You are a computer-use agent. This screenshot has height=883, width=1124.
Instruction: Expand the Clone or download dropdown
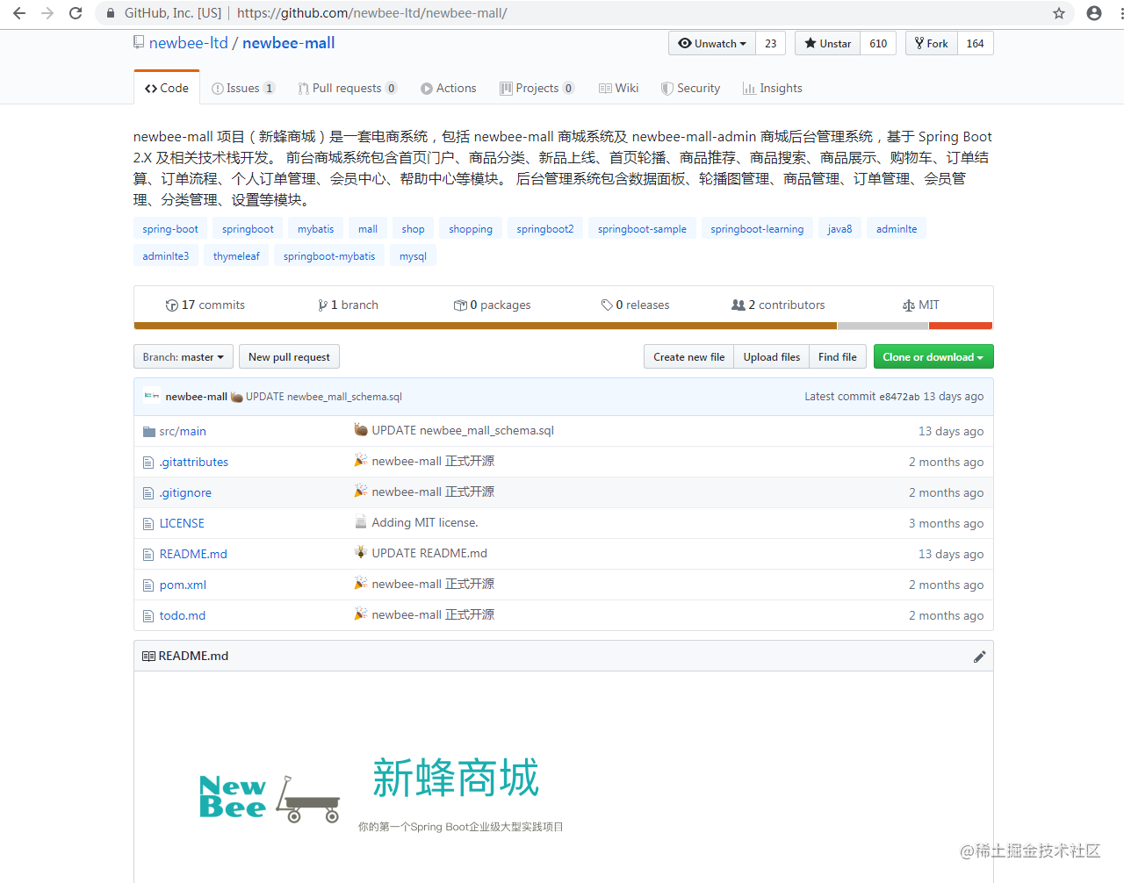(933, 357)
